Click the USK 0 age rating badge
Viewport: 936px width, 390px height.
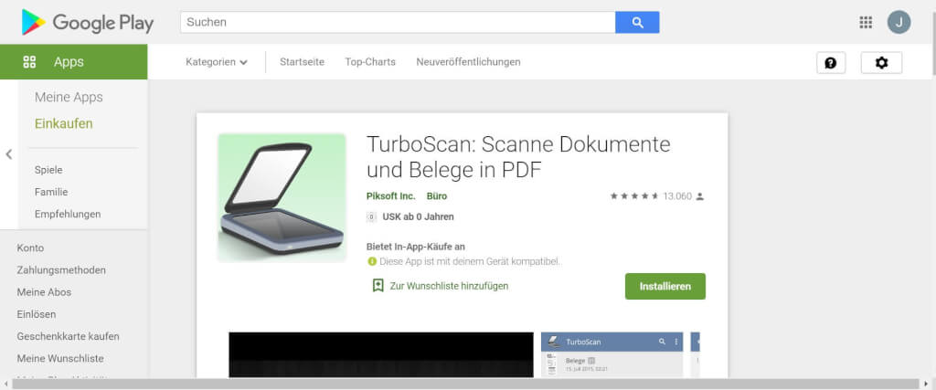point(371,217)
